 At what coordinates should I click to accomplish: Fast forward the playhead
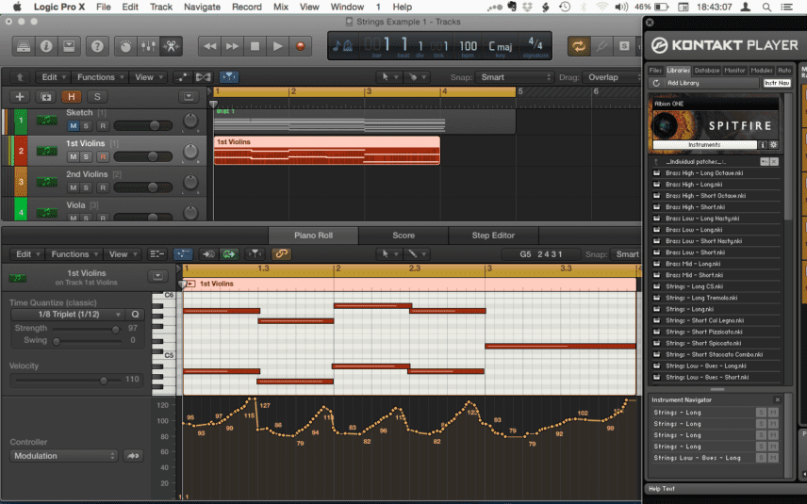tap(232, 46)
